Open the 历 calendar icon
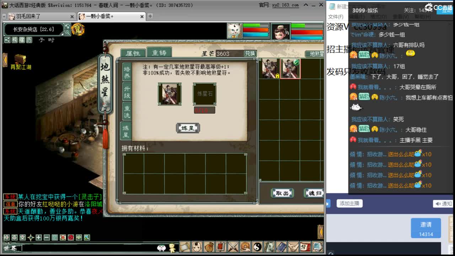455x256 pixels. (x=29, y=40)
